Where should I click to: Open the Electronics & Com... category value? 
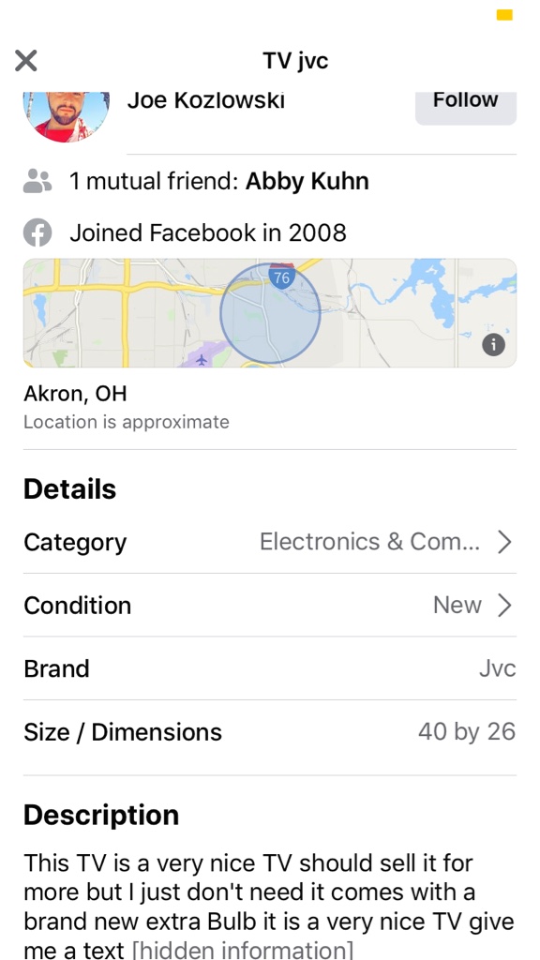click(369, 542)
